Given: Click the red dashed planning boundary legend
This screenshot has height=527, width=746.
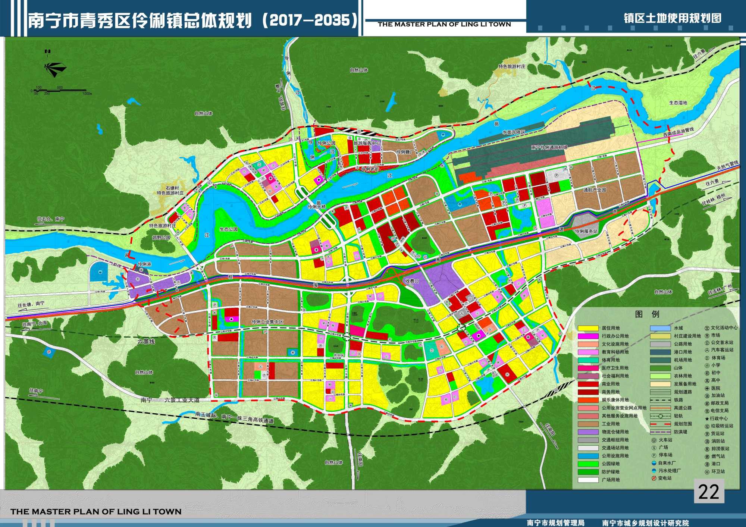Looking at the screenshot, I should [660, 424].
